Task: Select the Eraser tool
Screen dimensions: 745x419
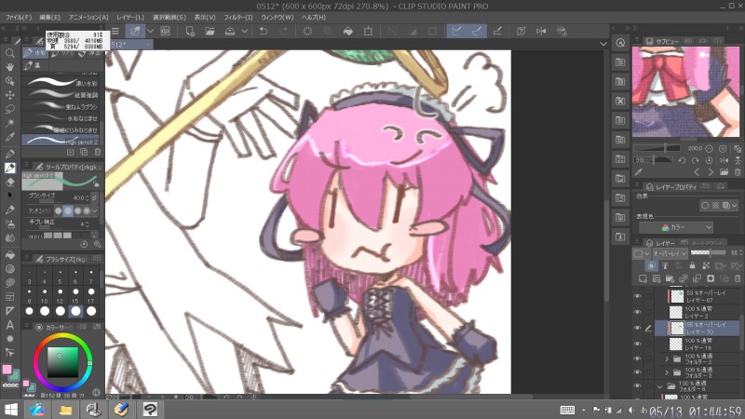Action: 9,182
